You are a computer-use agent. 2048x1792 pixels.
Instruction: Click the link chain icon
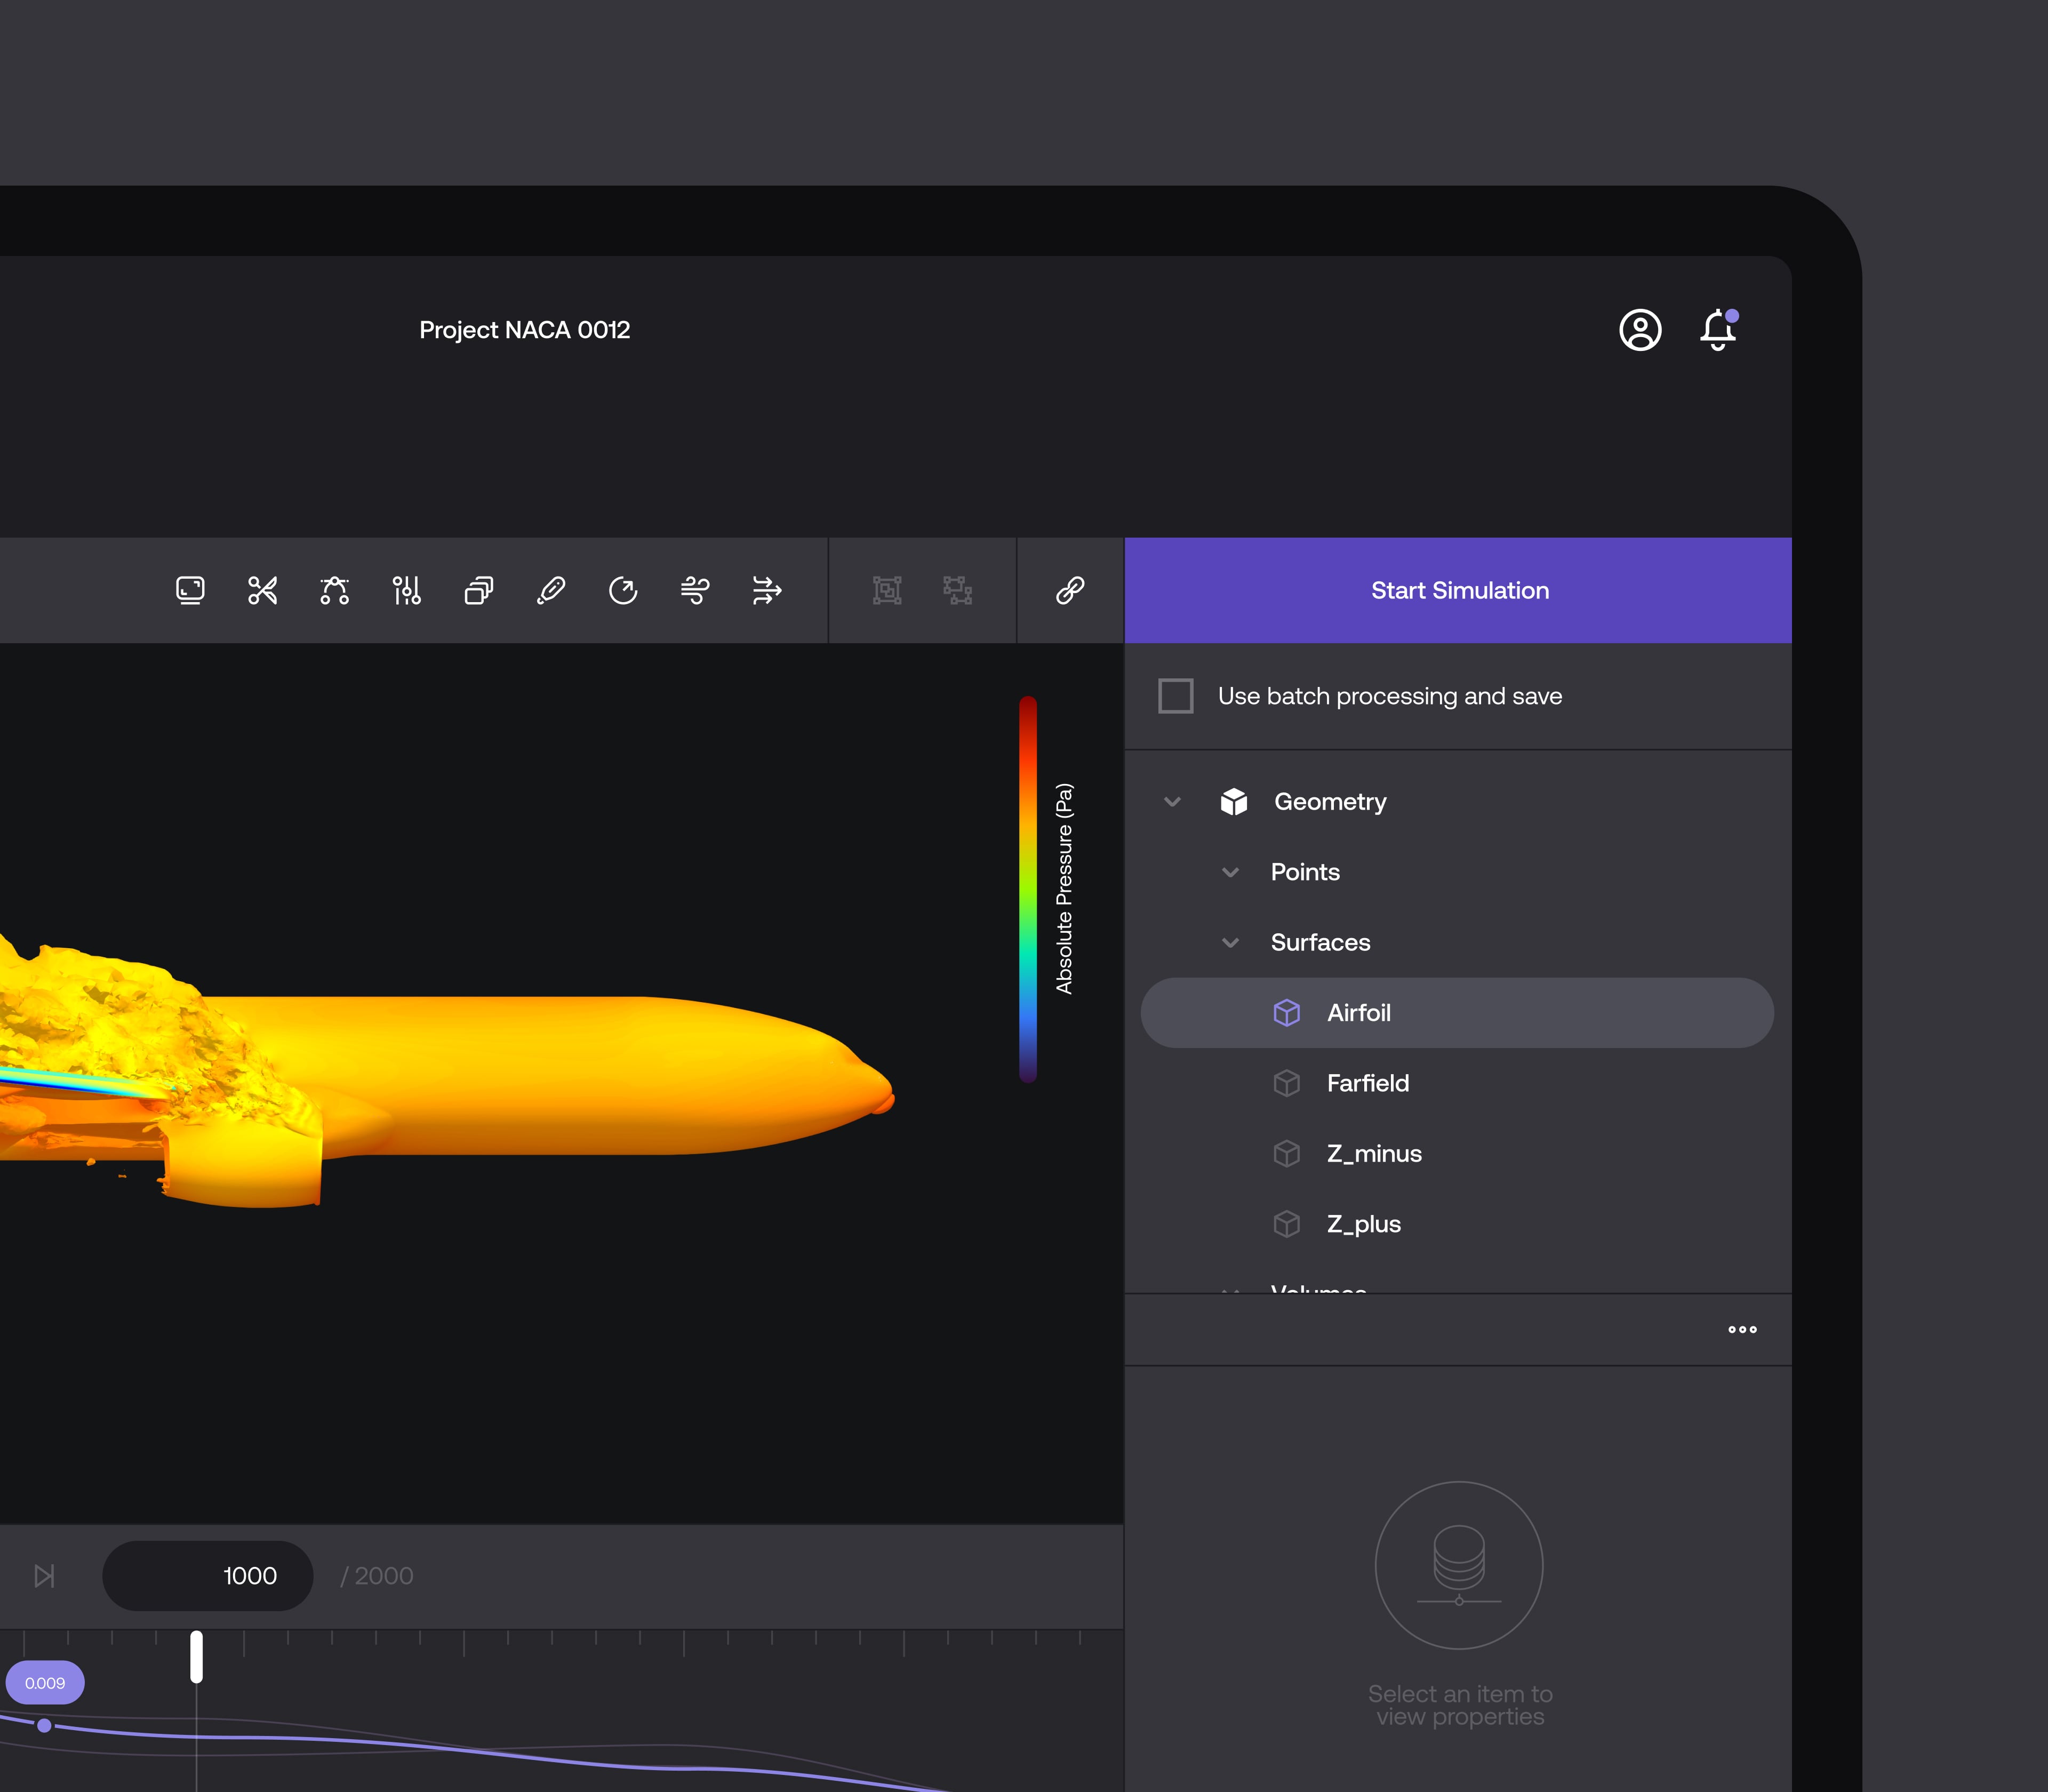[x=1070, y=590]
